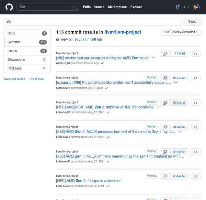Open Advanced search link
Screen dimensions: 206x200
(x=14, y=79)
